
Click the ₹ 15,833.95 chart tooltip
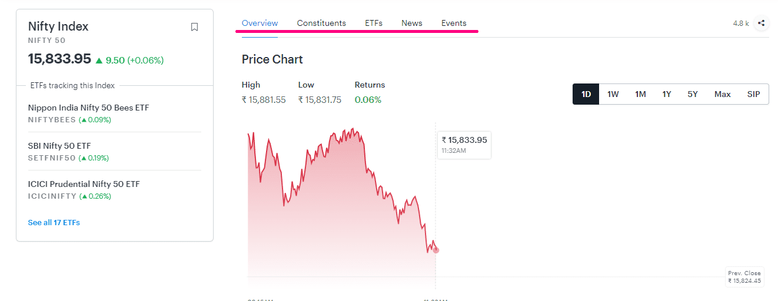(x=464, y=145)
